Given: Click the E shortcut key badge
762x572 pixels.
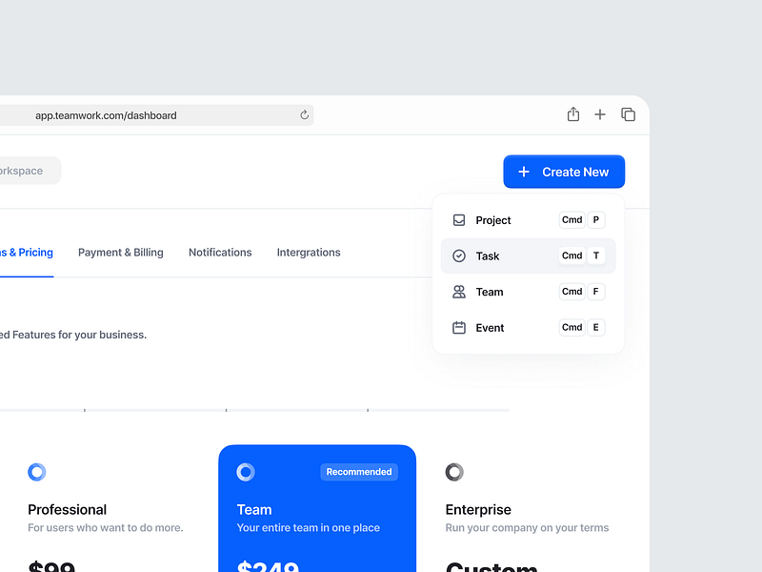Looking at the screenshot, I should point(596,327).
